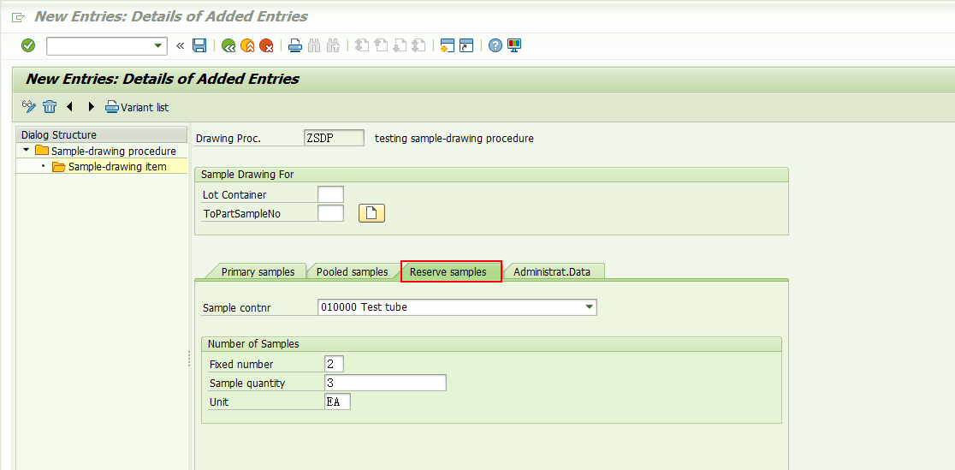
Task: Click the yellow Exit icon
Action: [247, 45]
